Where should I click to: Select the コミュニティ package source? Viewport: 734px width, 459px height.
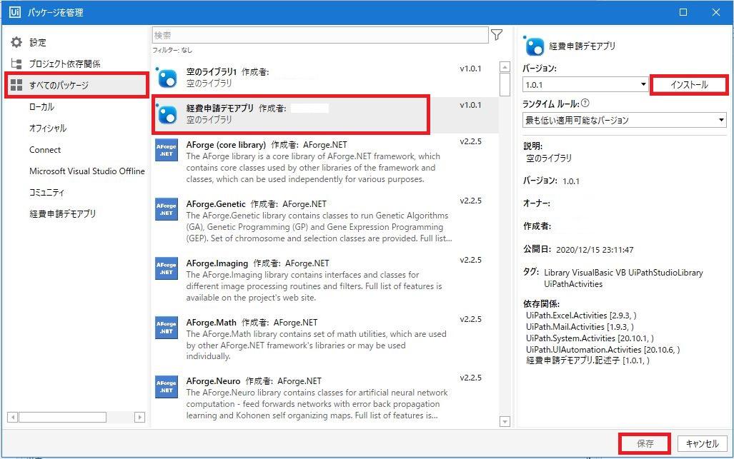tap(46, 193)
